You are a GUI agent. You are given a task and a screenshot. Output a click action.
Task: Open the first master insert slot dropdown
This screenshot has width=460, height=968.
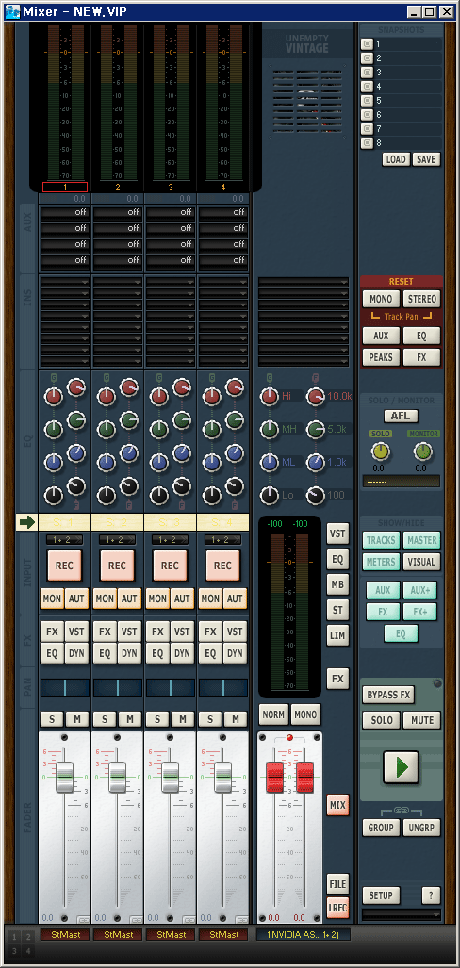tap(304, 282)
